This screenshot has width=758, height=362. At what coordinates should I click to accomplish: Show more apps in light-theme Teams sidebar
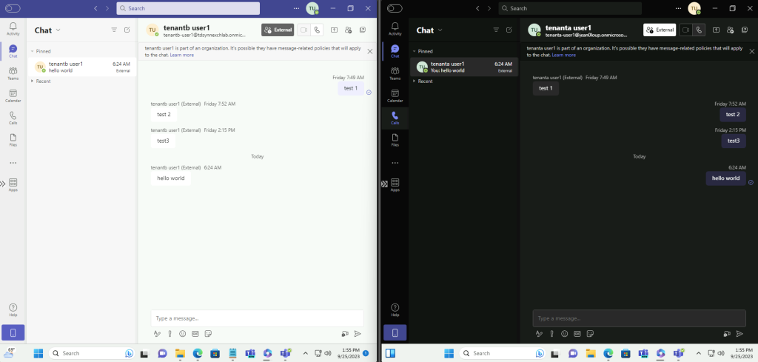point(13,163)
